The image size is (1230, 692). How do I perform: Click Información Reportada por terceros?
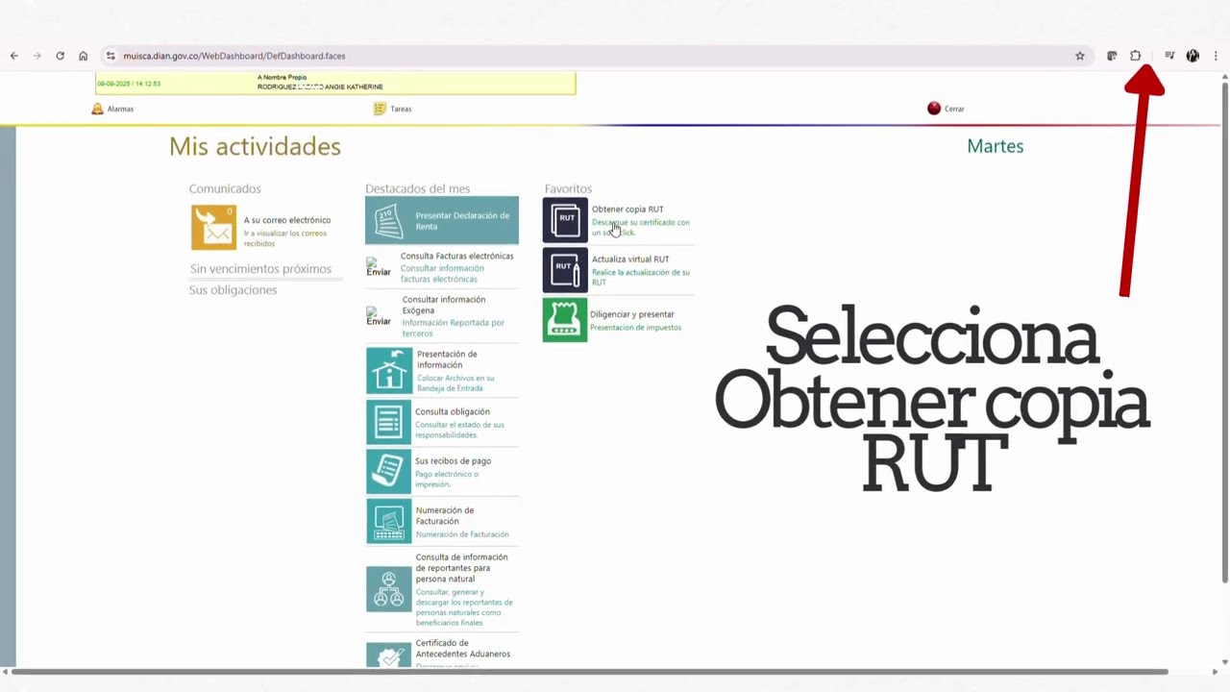[453, 328]
